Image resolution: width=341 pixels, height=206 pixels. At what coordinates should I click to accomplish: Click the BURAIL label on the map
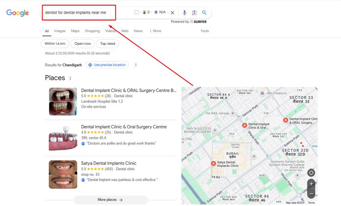click(232, 155)
